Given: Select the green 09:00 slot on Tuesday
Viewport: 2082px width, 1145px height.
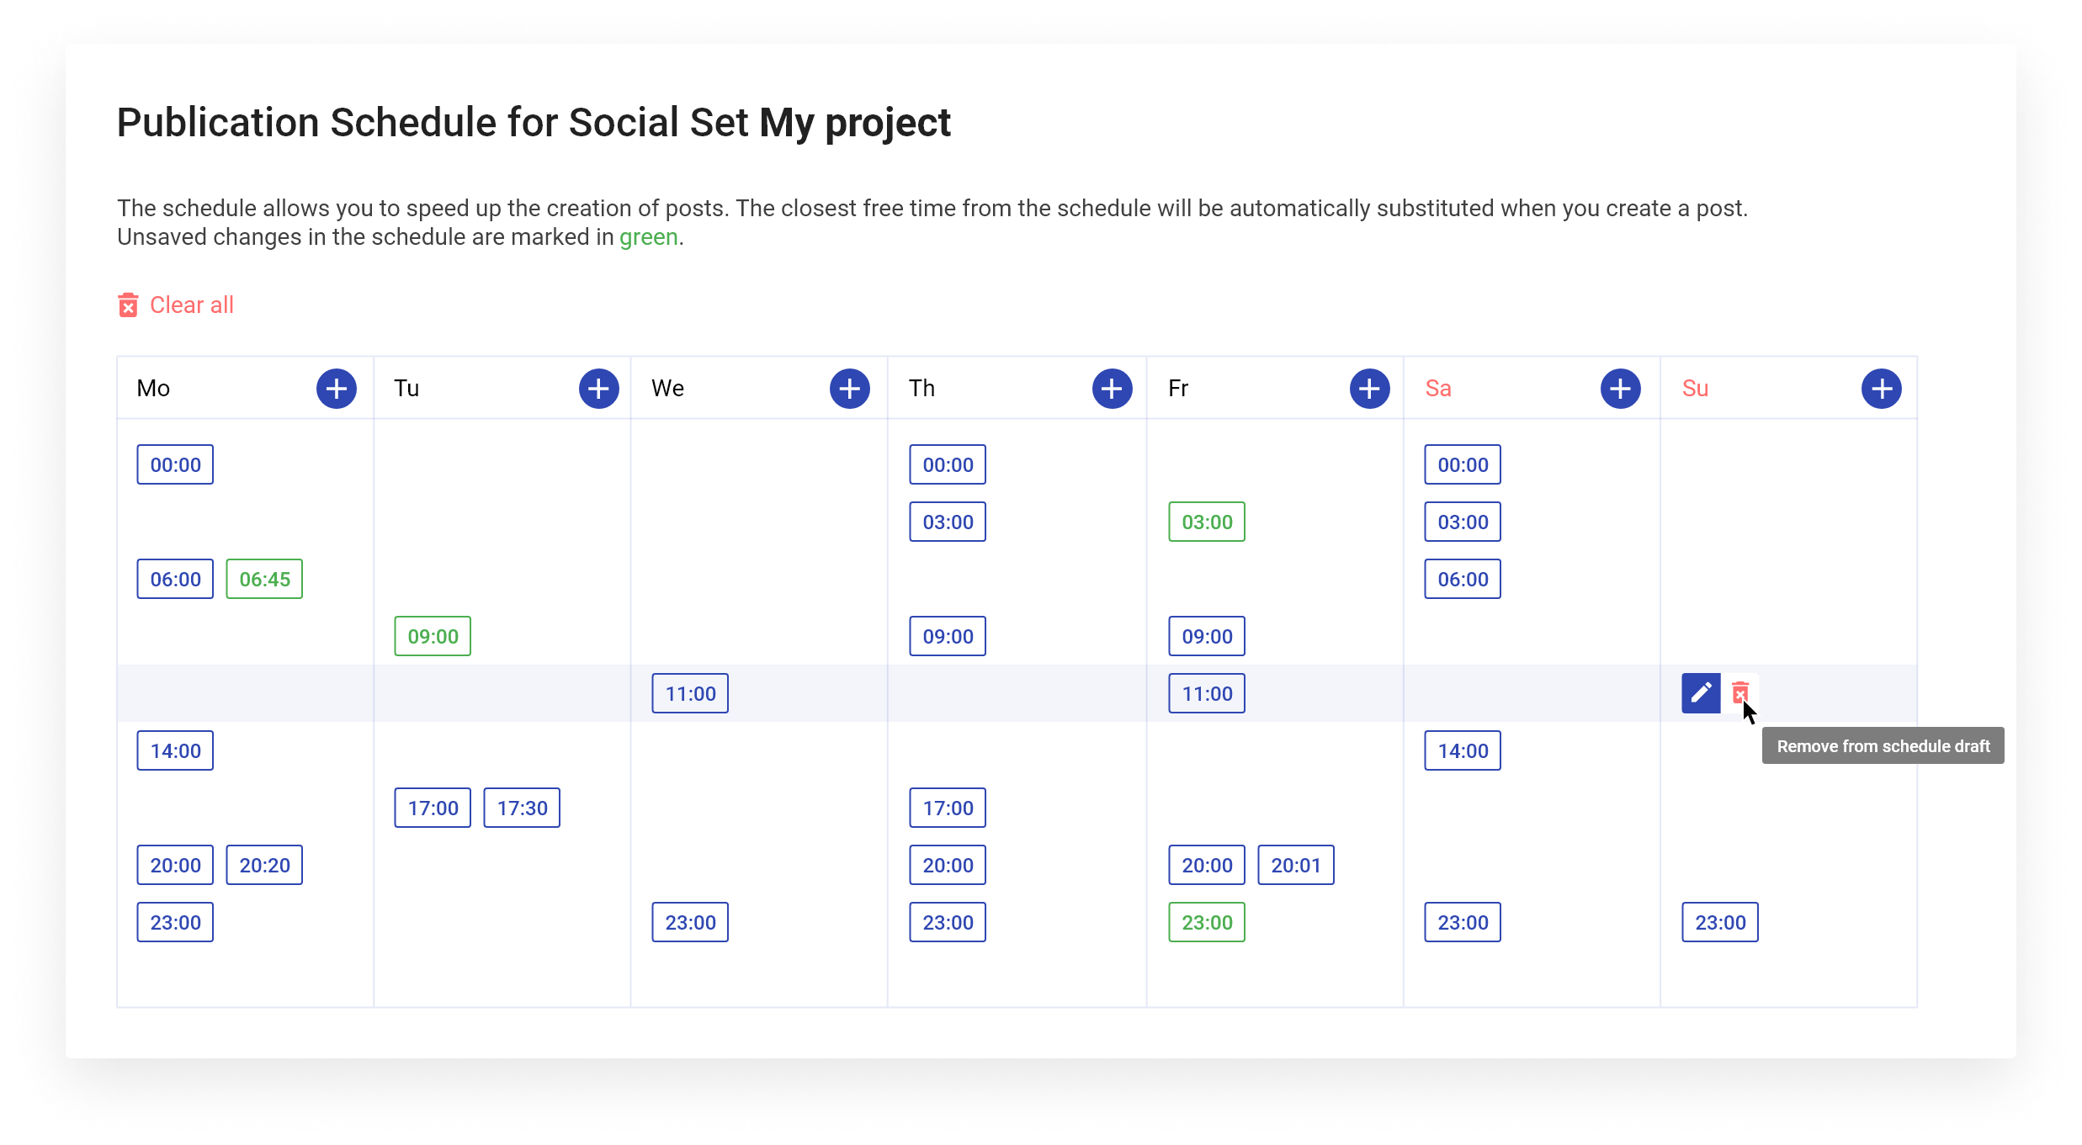Looking at the screenshot, I should pyautogui.click(x=432, y=636).
